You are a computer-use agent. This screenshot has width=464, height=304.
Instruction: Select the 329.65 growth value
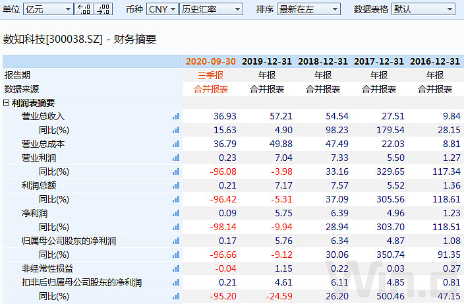[390, 171]
